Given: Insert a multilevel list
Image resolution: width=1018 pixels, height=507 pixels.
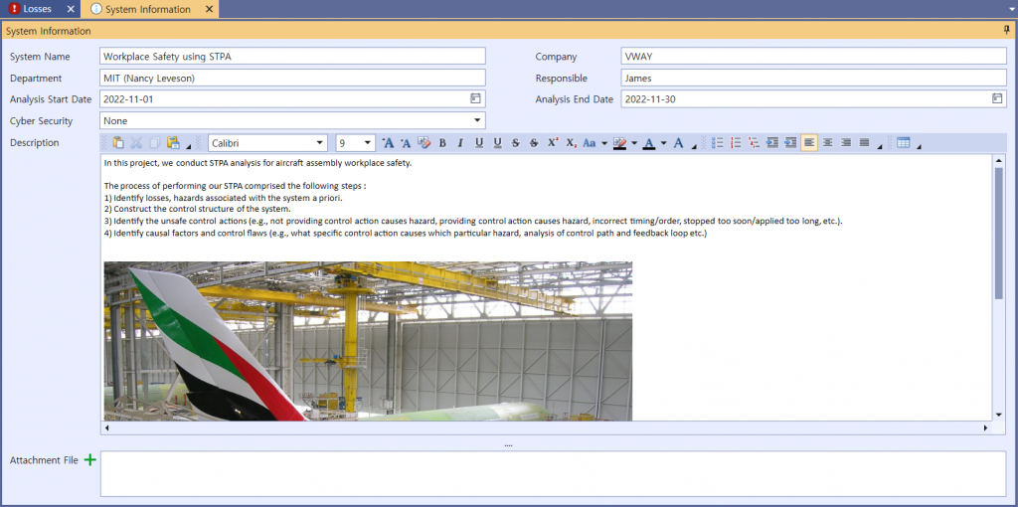Looking at the screenshot, I should click(x=755, y=143).
